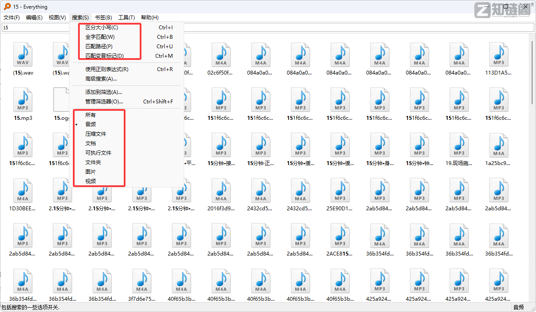Open 高级搜索 dialog from menu
Viewport: 536px width, 312px height.
point(101,79)
